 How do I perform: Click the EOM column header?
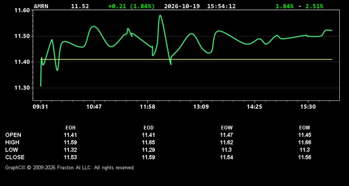pos(304,128)
